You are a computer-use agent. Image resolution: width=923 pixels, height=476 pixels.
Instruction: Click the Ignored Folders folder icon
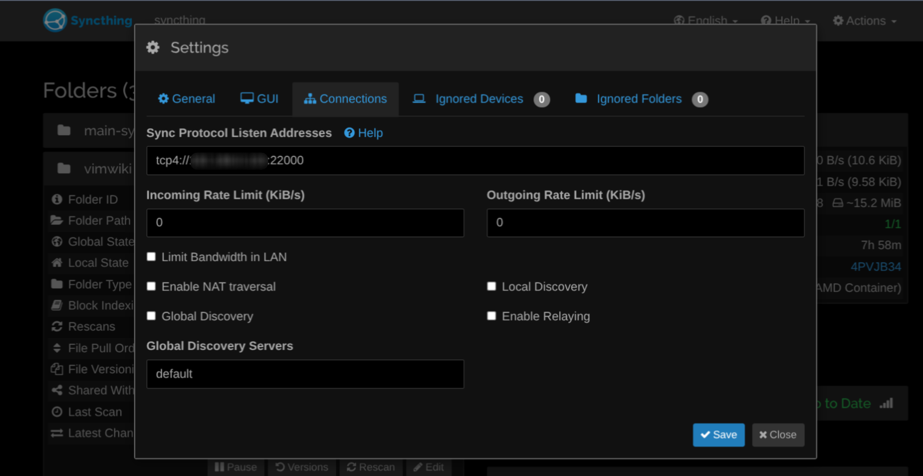[581, 98]
